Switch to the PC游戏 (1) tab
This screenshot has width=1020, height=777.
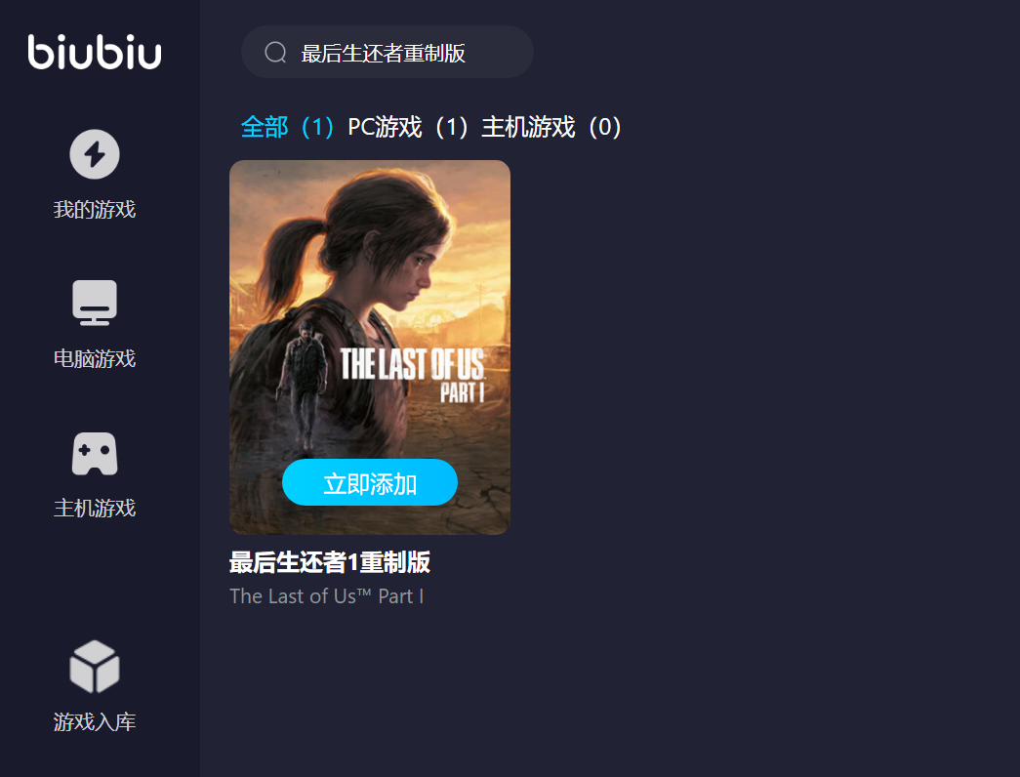coord(408,127)
